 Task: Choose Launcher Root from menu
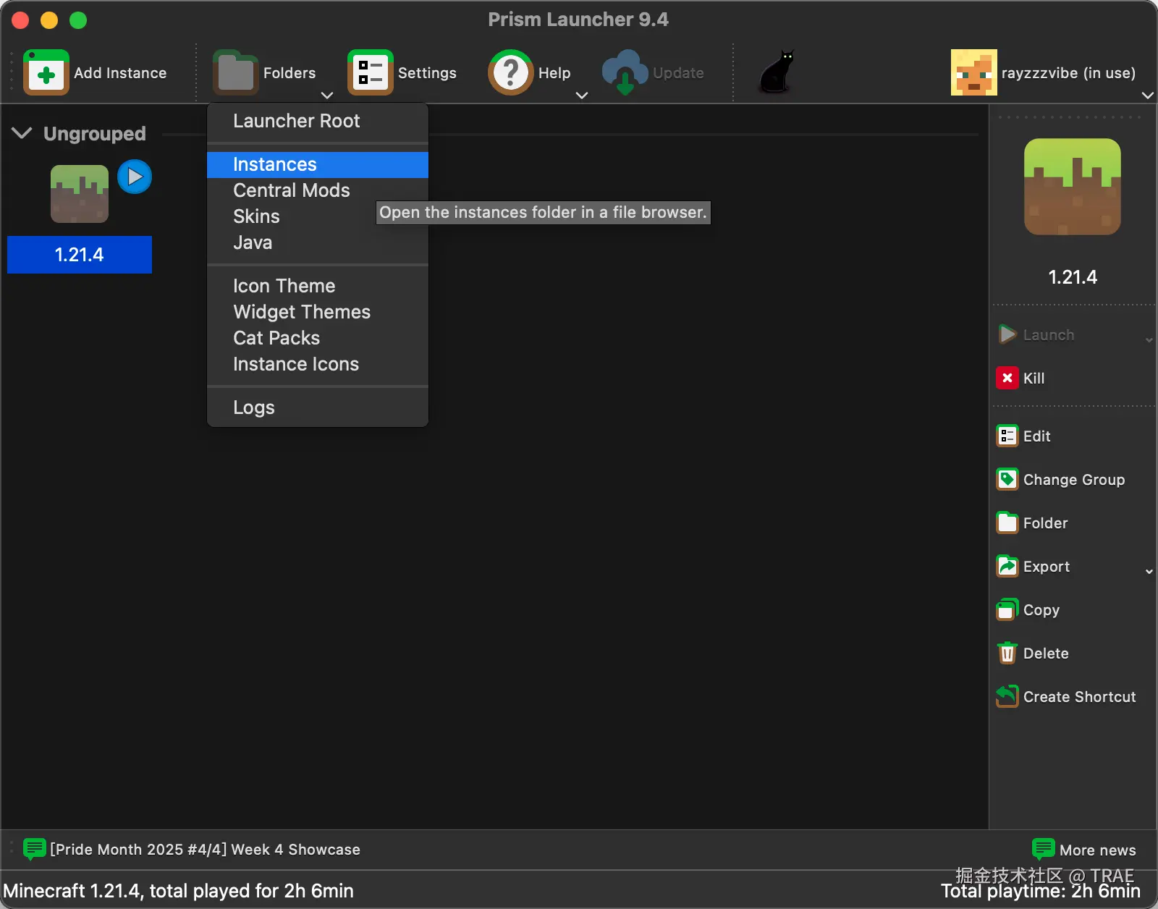318,121
